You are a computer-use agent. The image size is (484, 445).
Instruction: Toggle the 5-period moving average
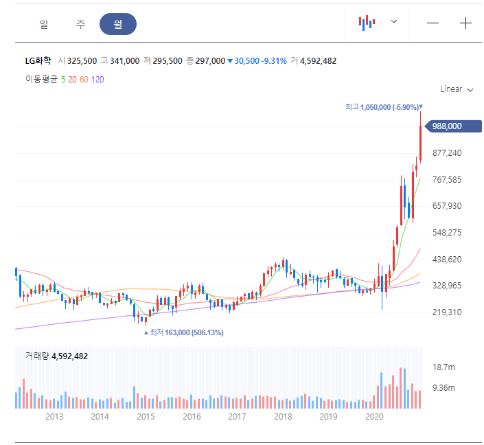coord(63,80)
